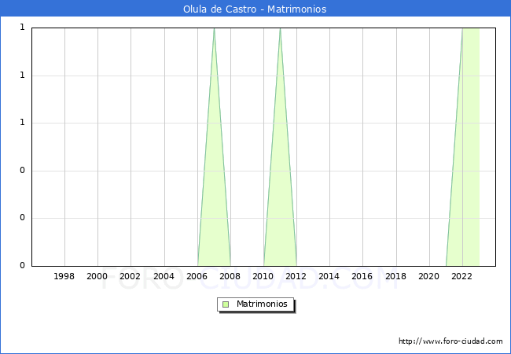This screenshot has height=354, width=511.
Task: Click the 1998 x-axis label
Action: click(x=64, y=277)
